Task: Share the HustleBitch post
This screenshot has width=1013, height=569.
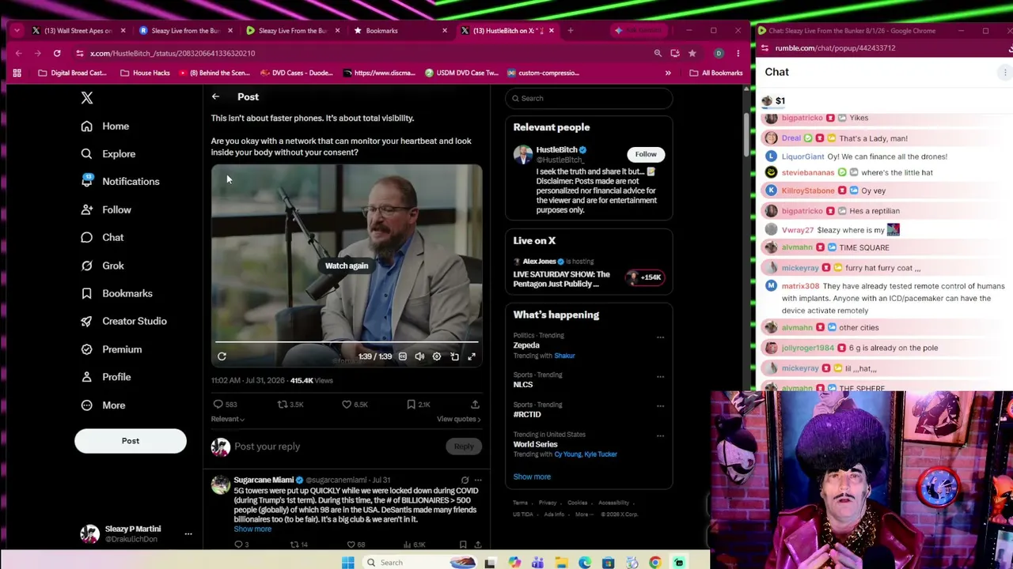Action: tap(475, 405)
